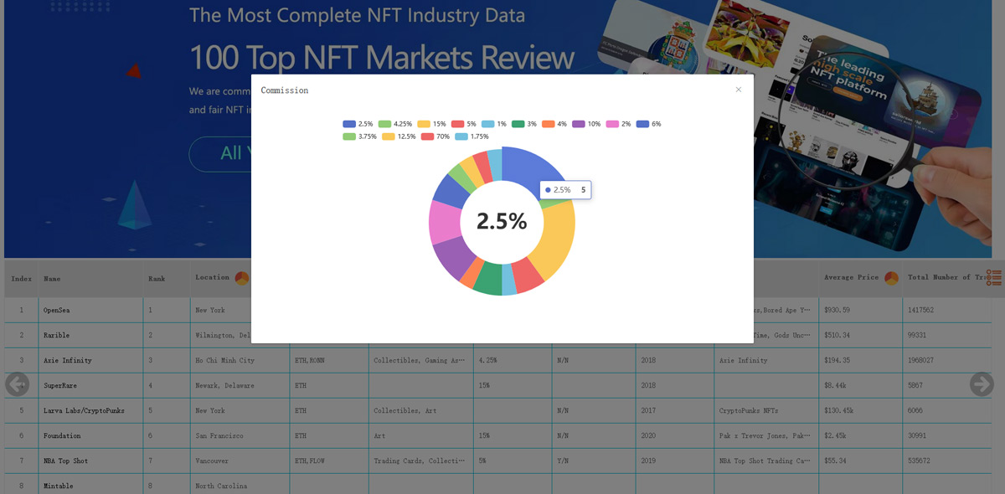Image resolution: width=1005 pixels, height=494 pixels.
Task: Click the Rank column header
Action: (x=157, y=278)
